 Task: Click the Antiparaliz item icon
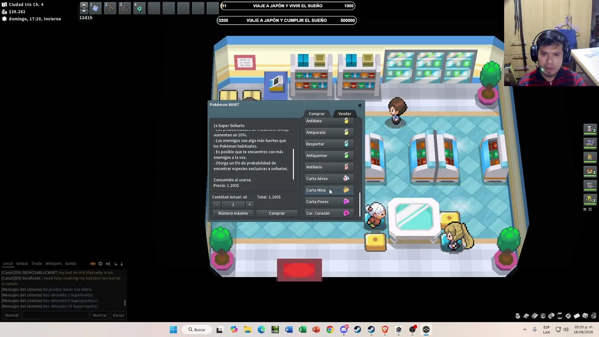coord(346,132)
